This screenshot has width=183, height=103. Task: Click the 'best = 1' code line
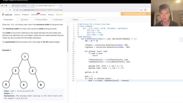click(89, 76)
